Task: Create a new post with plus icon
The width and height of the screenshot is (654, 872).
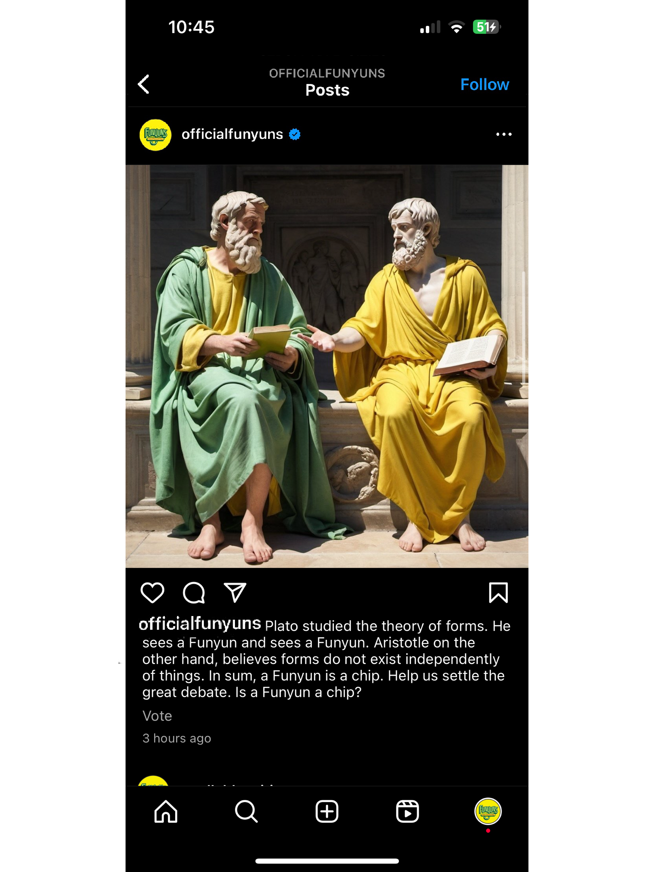Action: (327, 811)
